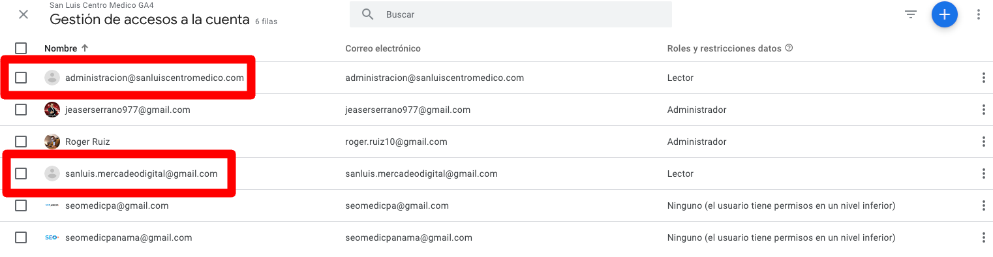Open the header's three-dot more options menu
This screenshot has height=257, width=993.
(x=979, y=14)
